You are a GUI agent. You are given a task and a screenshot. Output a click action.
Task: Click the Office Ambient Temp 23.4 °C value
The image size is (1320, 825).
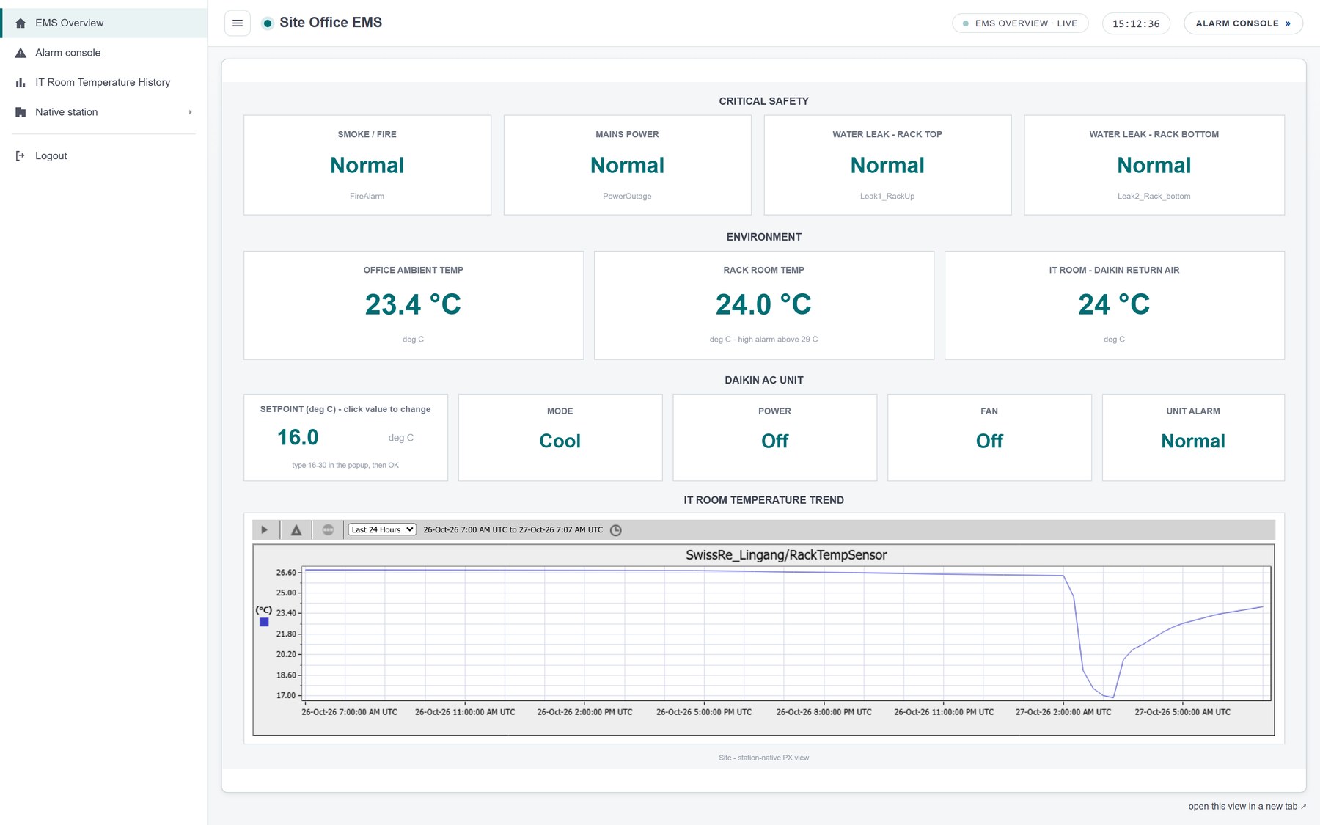coord(413,304)
